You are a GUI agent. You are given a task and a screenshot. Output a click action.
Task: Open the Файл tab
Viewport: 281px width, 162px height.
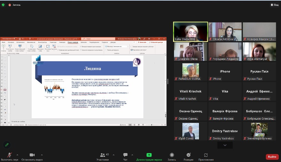coord(4,42)
